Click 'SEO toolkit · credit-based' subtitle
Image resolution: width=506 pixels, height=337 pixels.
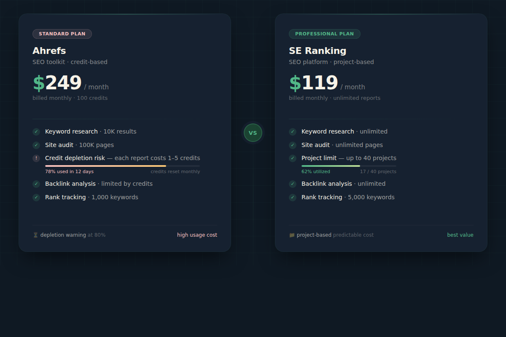(x=70, y=62)
